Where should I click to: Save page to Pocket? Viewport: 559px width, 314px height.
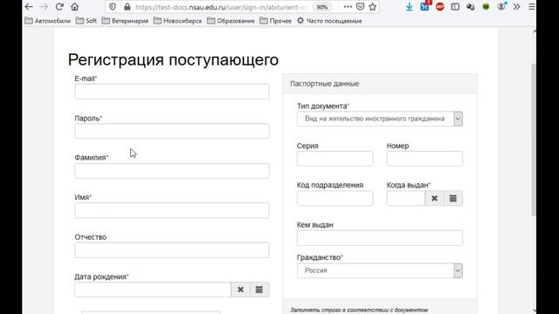click(x=360, y=7)
